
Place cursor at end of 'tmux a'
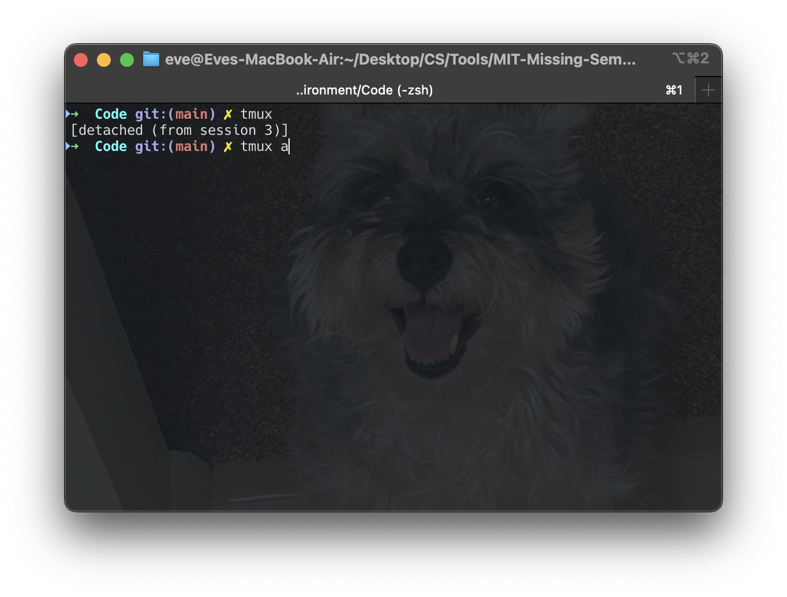(289, 146)
